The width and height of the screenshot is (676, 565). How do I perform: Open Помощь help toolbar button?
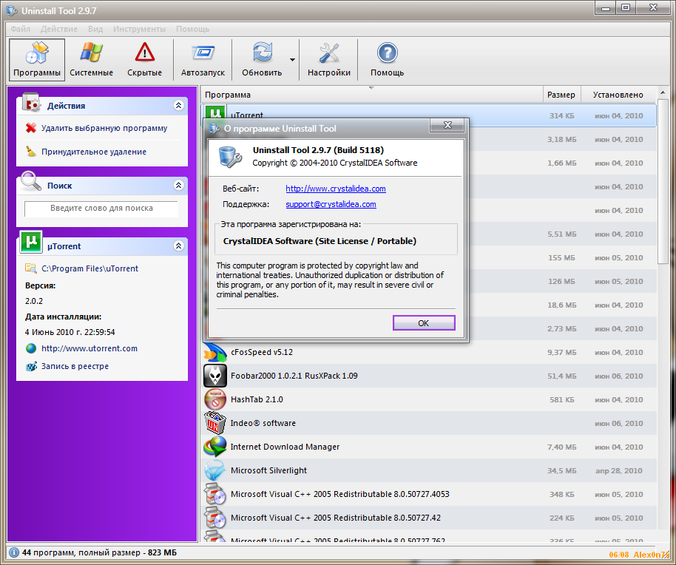[x=387, y=60]
